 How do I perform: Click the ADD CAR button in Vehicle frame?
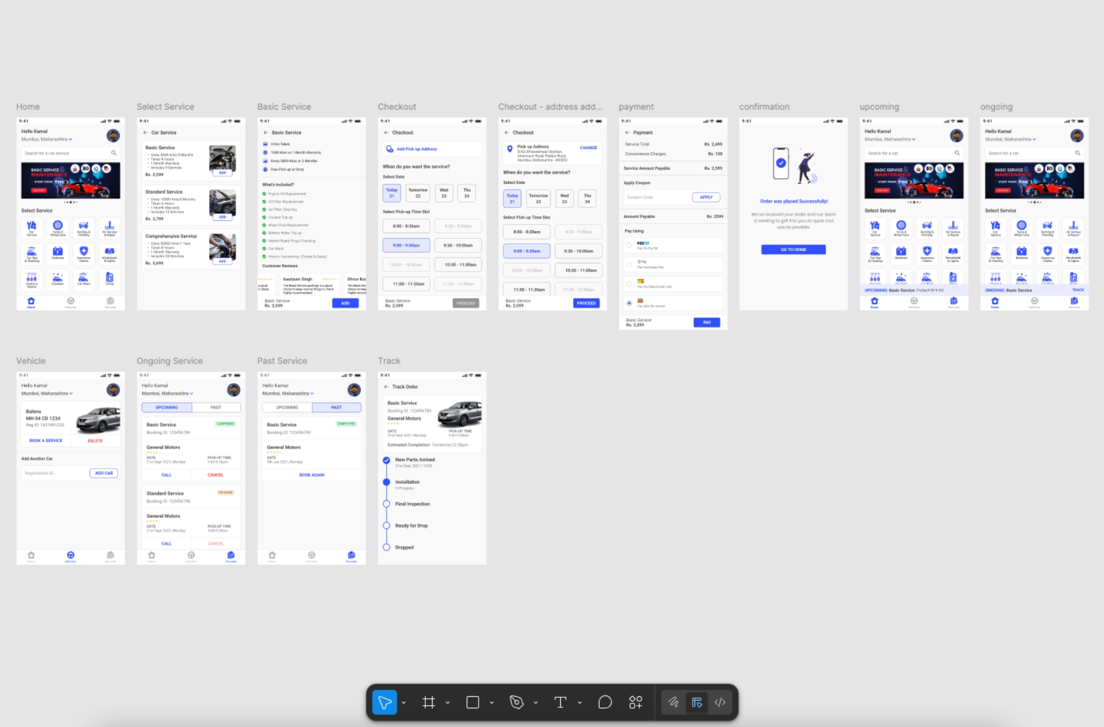(x=104, y=473)
